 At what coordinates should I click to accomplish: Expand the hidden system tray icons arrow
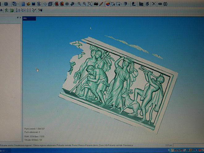[169, 150]
